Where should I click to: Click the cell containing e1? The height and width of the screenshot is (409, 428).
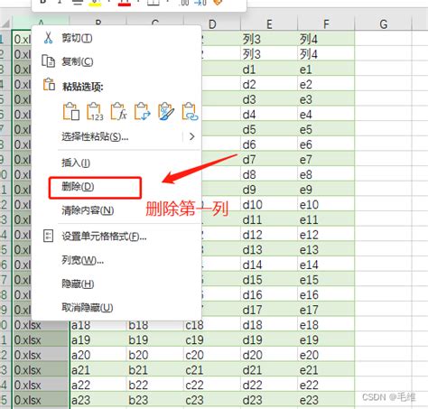pos(326,70)
